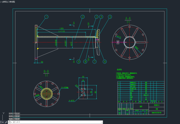Image resolution: width=180 pixels, height=124 pixels.
Task: Click the 6-ø38 hole callout text
Action: pyautogui.click(x=65, y=88)
